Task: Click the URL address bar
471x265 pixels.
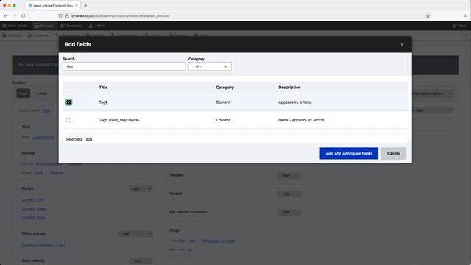Action: click(x=241, y=15)
